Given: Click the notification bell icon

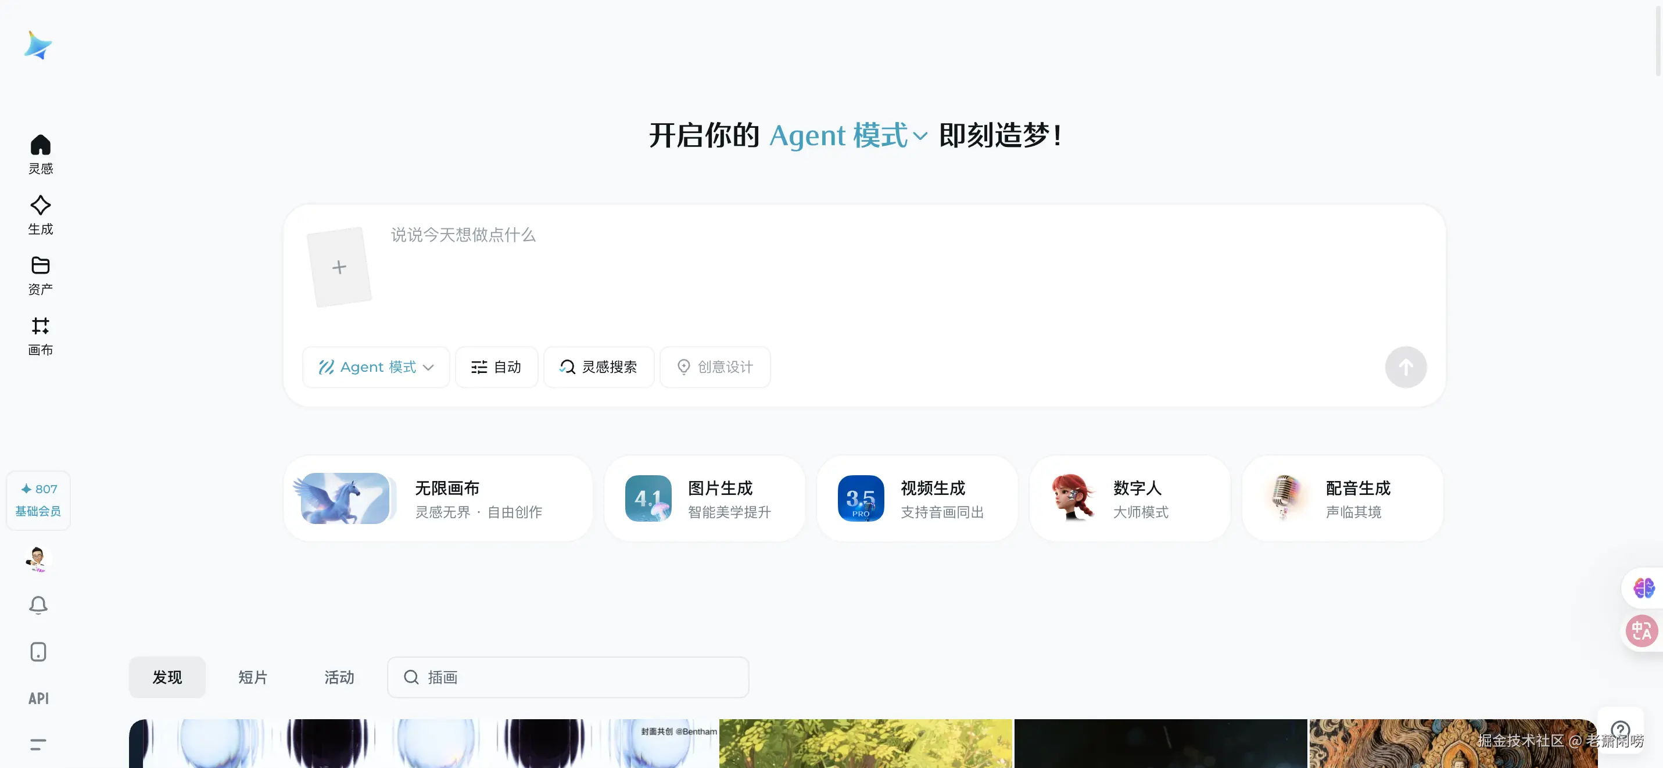Looking at the screenshot, I should 38,605.
